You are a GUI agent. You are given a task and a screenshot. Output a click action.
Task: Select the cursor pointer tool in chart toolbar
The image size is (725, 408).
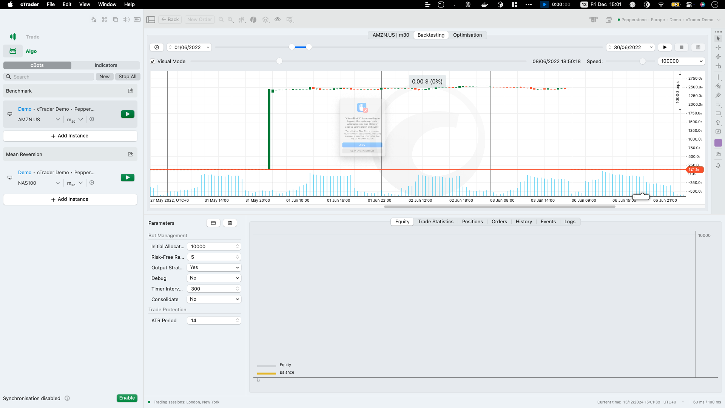click(x=718, y=39)
